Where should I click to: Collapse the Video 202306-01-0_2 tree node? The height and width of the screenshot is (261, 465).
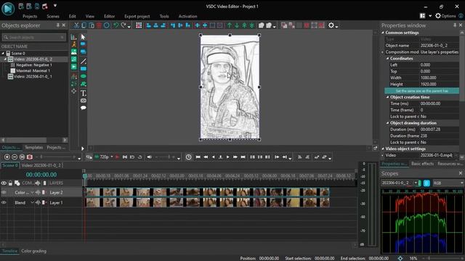click(5, 59)
